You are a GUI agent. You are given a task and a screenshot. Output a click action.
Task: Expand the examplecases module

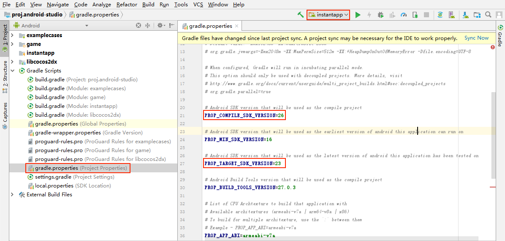click(12, 35)
